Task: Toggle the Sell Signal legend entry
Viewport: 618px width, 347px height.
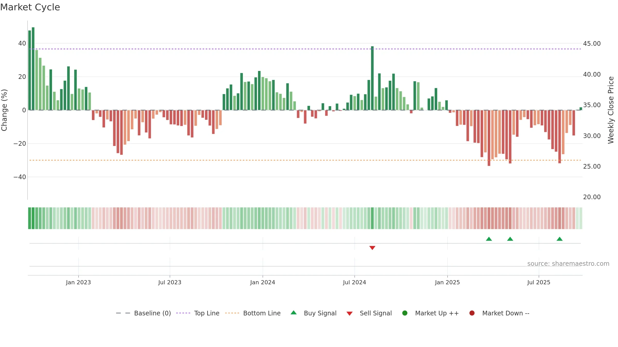Action: coord(369,313)
